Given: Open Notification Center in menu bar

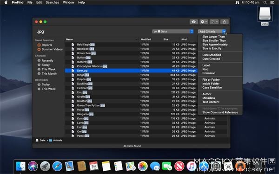Looking at the screenshot, I should (272, 2).
